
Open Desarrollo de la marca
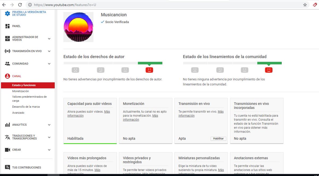tap(26, 107)
